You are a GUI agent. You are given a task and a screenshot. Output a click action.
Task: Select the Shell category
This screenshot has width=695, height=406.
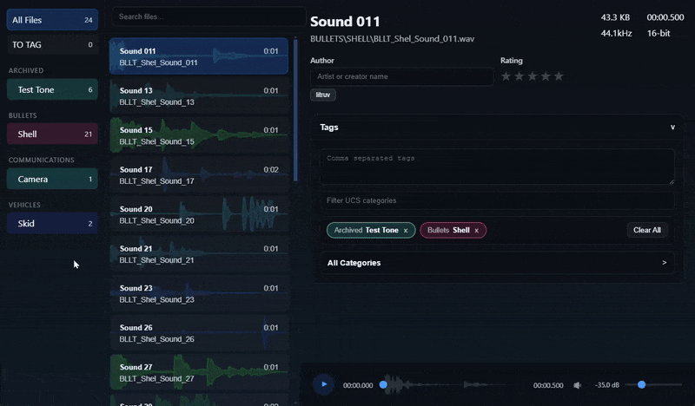click(x=52, y=134)
